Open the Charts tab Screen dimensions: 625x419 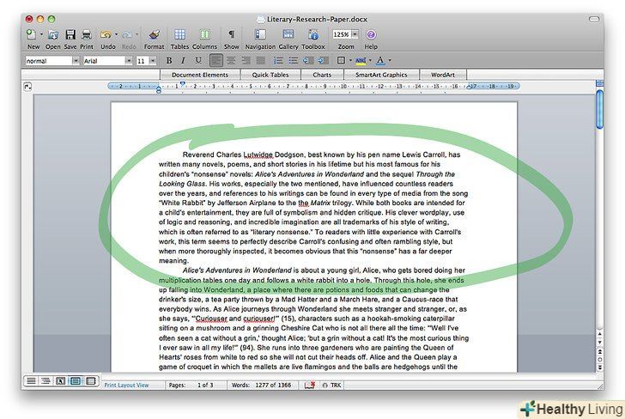(322, 75)
